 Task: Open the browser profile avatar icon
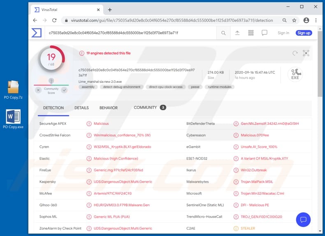tap(306, 20)
